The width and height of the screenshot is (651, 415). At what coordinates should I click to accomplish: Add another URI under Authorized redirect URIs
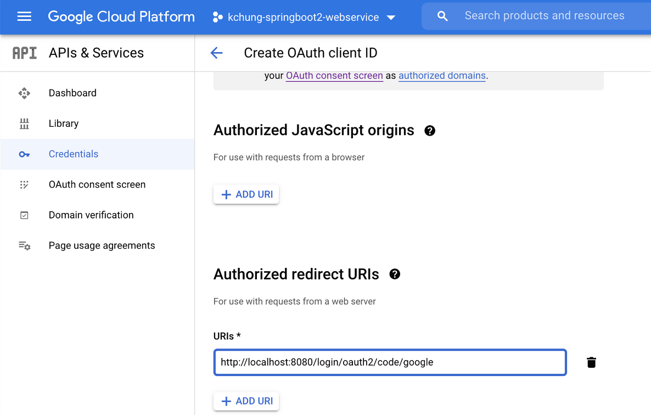246,401
